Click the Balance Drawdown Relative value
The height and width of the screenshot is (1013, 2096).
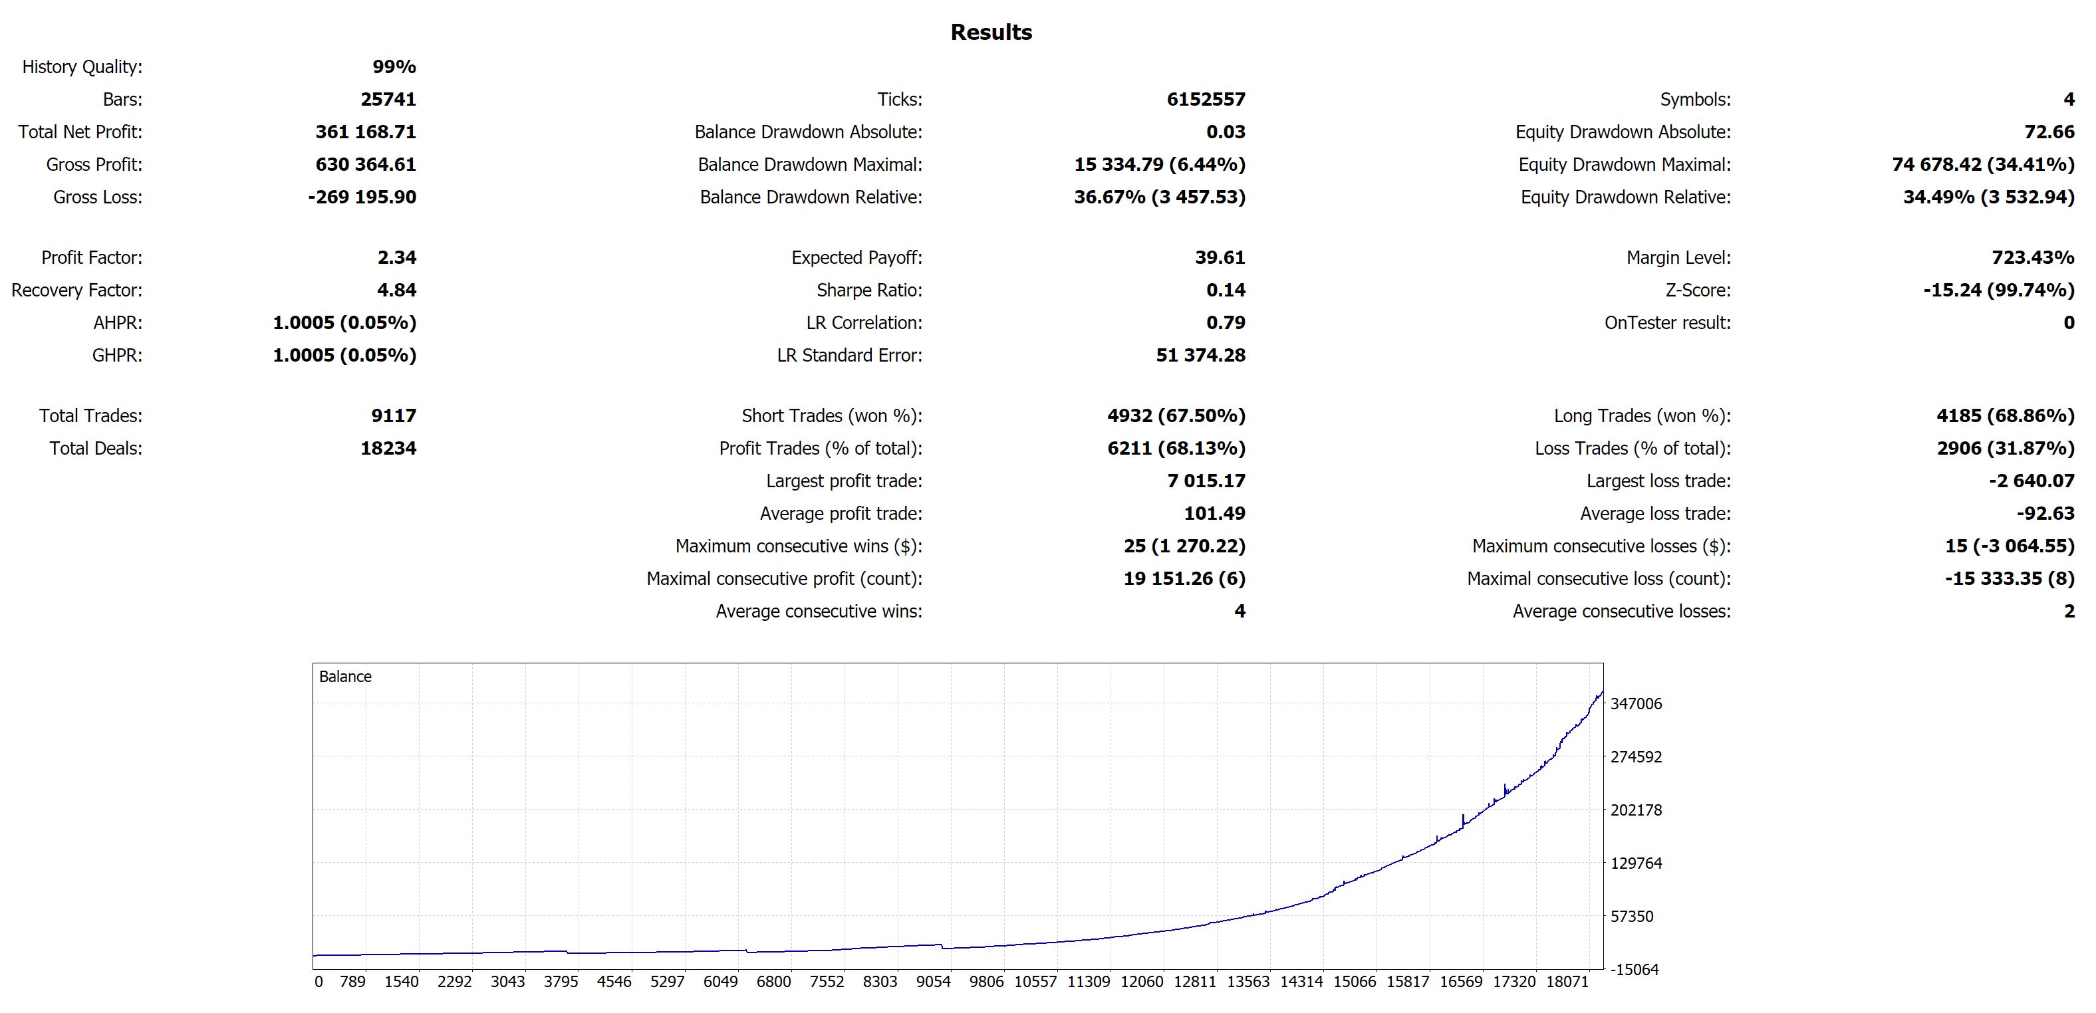click(1158, 197)
